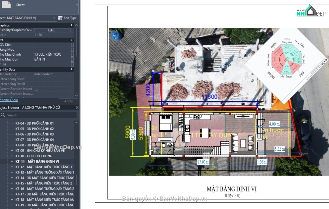Image resolution: width=329 pixels, height=209 pixels.
Task: Collapse the Identity Data properties group
Action: 72,70
